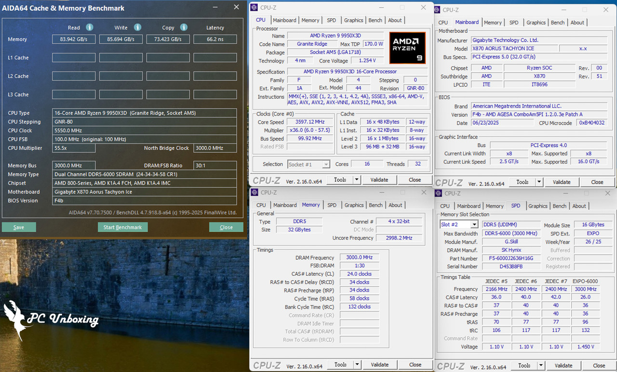
Task: Click the CPU-Z app icon in the CPU tab window title bar
Action: coord(255,7)
